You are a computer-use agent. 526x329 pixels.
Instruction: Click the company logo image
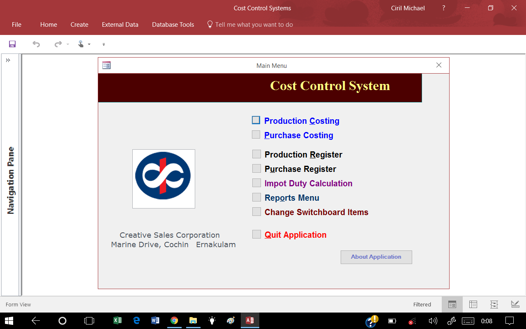coord(164,179)
